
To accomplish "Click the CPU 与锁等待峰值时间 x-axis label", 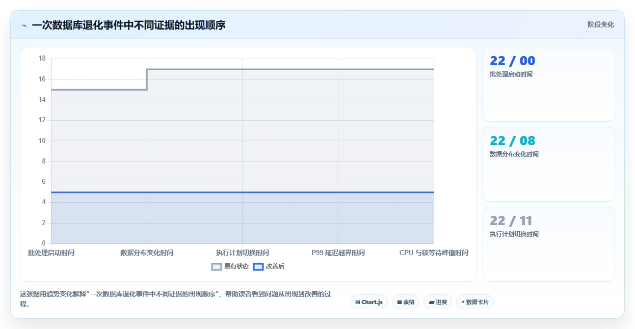I will point(434,253).
